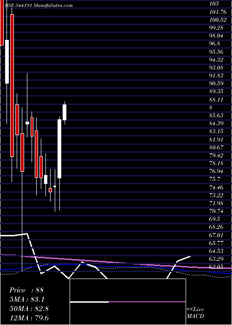Click the 67.01 price axis label
This screenshot has width=232, height=325.
click(x=216, y=235)
